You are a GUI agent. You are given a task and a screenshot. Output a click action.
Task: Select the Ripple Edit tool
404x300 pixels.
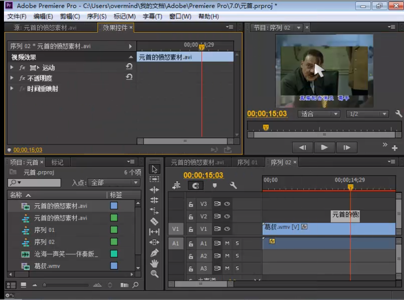tap(154, 190)
